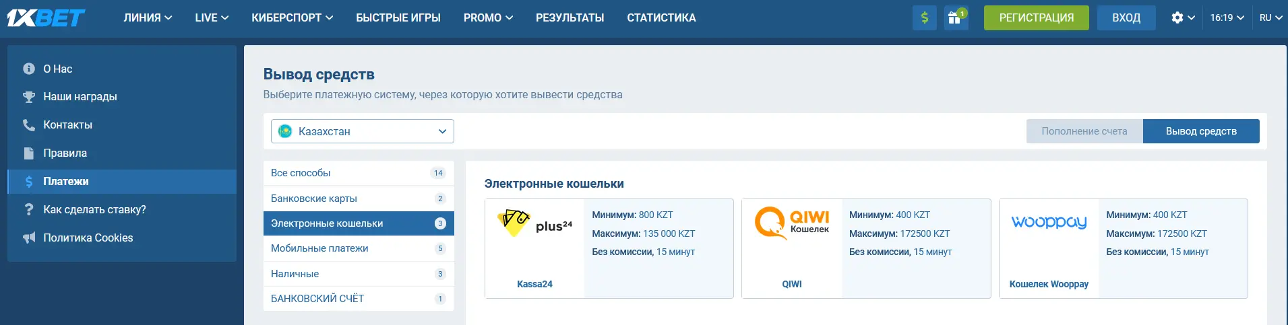Viewport: 1288px width, 325px height.
Task: Expand the ЛИНИЯ menu
Action: pos(148,17)
